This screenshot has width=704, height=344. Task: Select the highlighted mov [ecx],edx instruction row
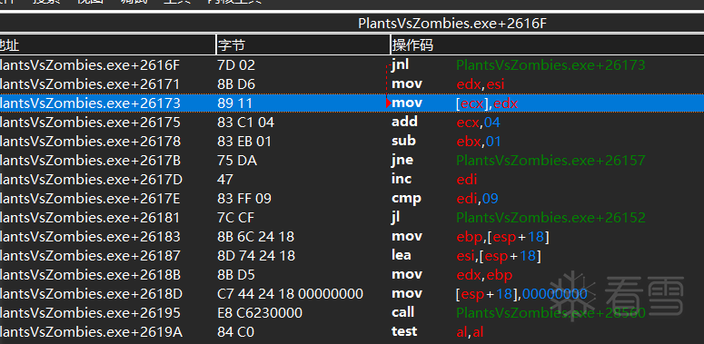tap(352, 103)
